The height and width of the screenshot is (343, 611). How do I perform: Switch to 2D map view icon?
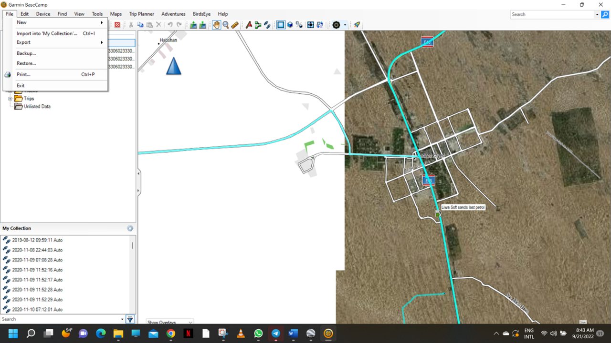pyautogui.click(x=281, y=25)
